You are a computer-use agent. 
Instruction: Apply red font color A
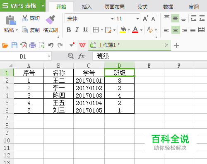click(x=135, y=29)
